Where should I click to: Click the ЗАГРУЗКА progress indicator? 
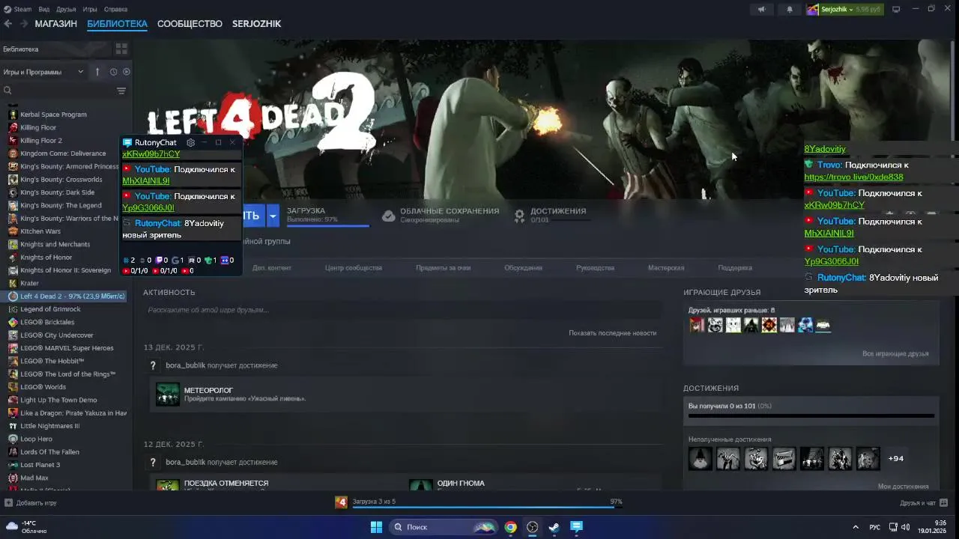point(327,216)
